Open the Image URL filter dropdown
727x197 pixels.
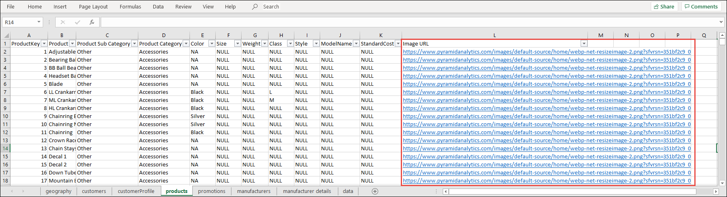click(584, 44)
